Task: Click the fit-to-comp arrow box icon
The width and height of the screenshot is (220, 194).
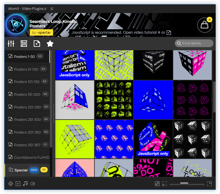Action: coord(157,184)
